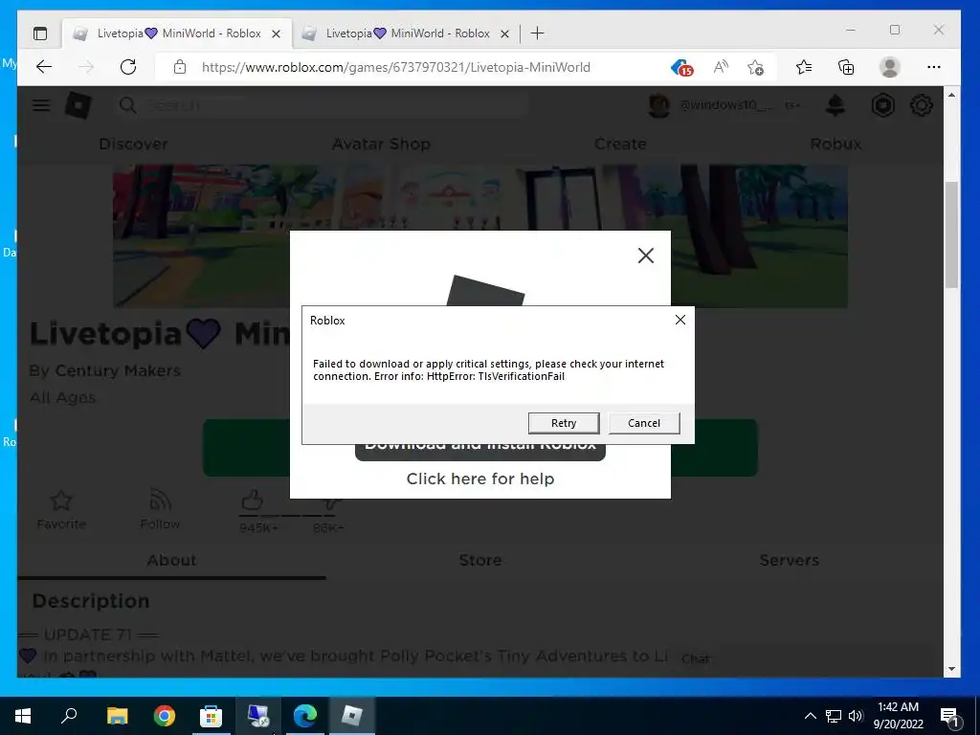Click Cancel in the Roblox error dialog

pyautogui.click(x=644, y=423)
